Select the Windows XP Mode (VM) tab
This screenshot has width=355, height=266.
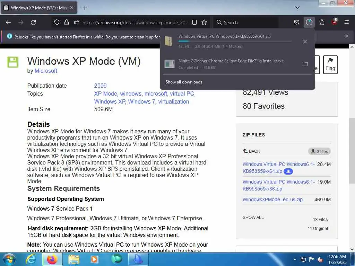(x=39, y=8)
